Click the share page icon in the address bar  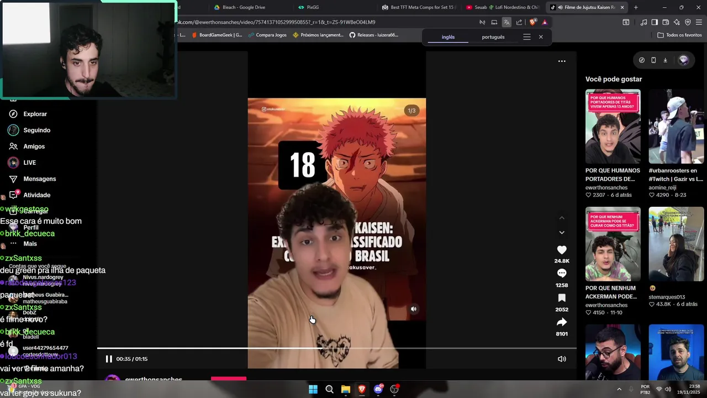point(519,22)
